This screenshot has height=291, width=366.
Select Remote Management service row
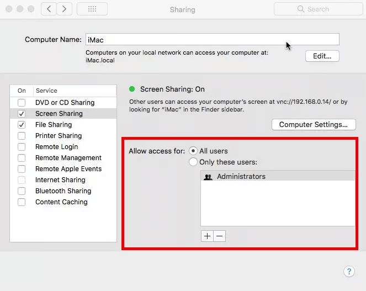pos(68,158)
